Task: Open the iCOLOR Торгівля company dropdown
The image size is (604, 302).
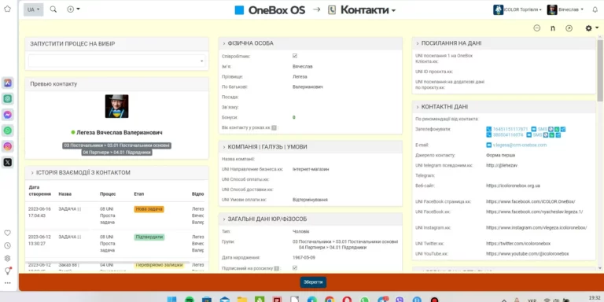Action: coord(517,9)
